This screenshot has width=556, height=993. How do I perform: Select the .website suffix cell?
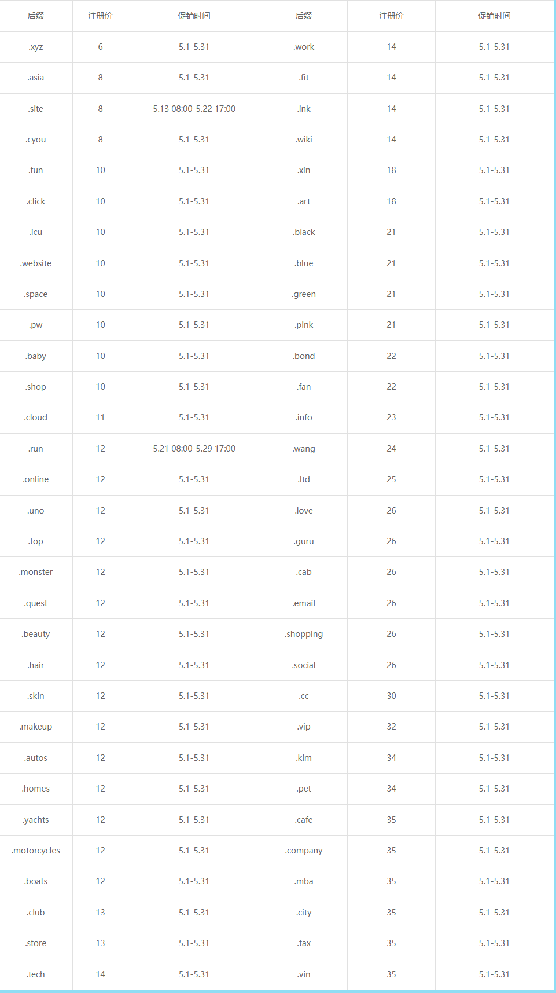click(x=36, y=263)
